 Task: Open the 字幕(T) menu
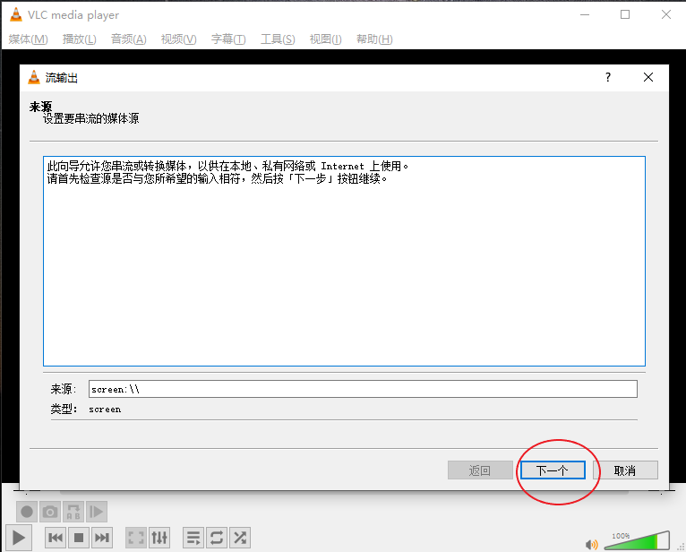[228, 39]
